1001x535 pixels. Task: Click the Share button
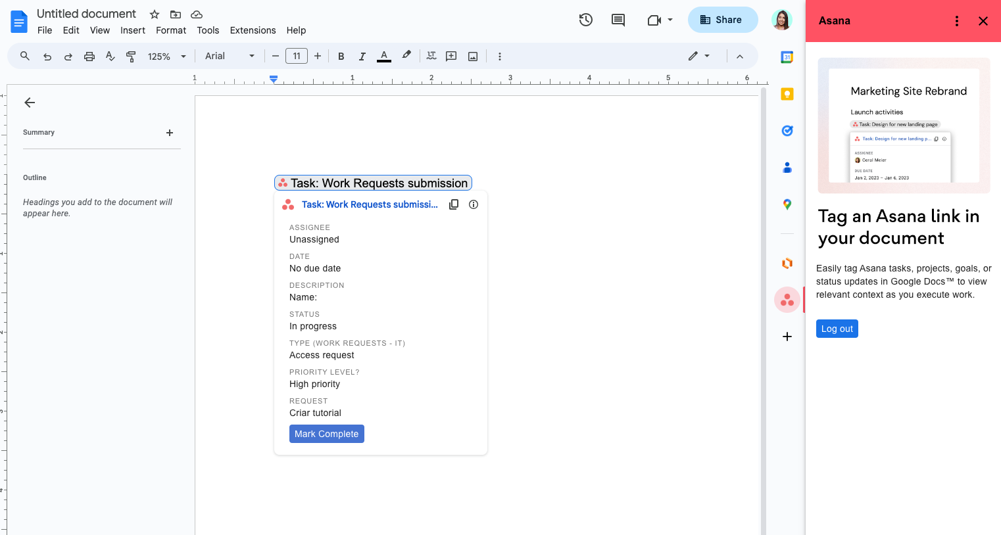(x=723, y=20)
